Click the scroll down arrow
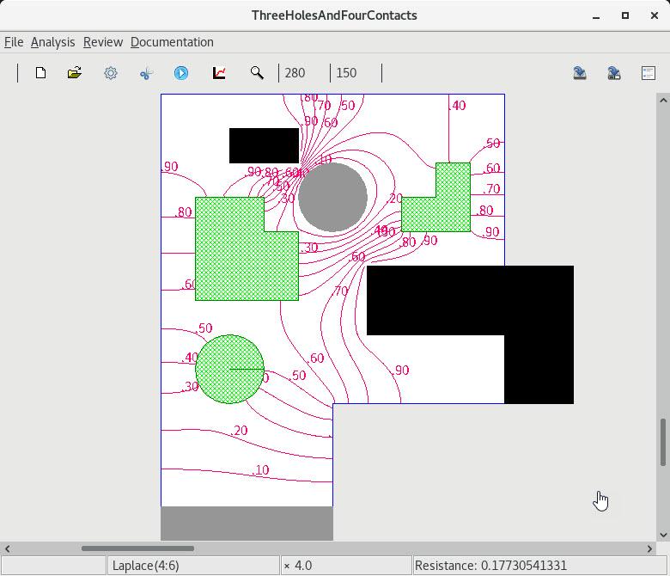The image size is (670, 576). 662,535
